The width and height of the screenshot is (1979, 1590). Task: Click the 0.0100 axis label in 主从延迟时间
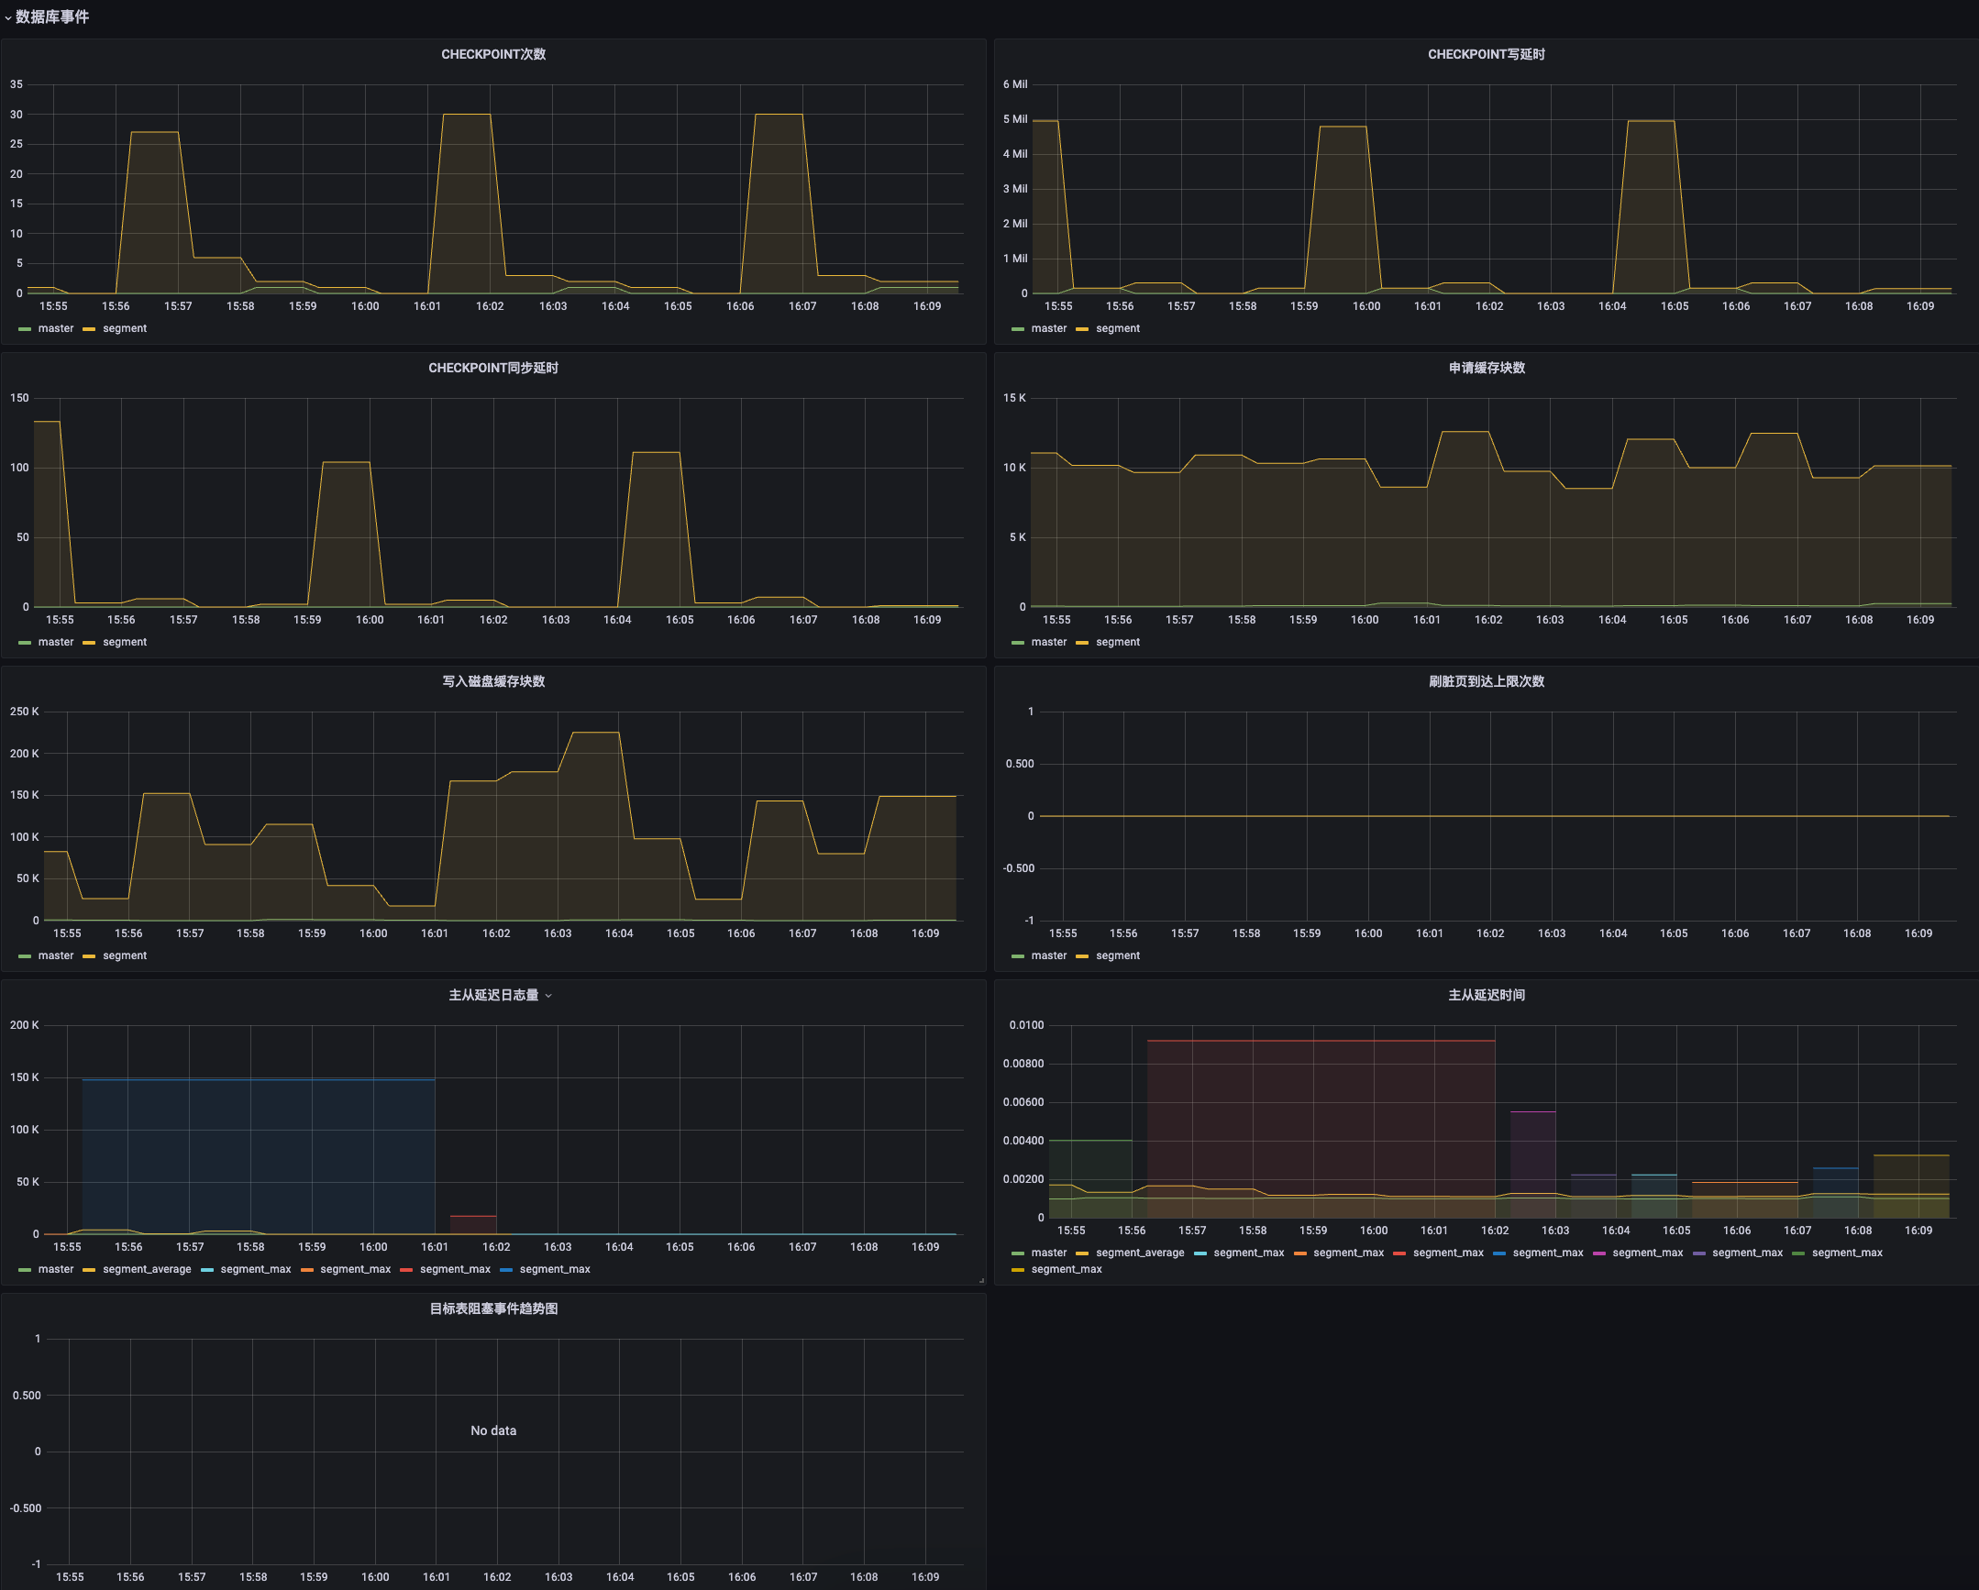click(x=1026, y=1025)
